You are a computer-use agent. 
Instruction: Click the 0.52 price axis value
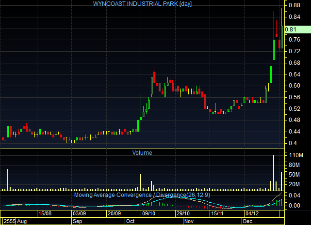pos(295,109)
